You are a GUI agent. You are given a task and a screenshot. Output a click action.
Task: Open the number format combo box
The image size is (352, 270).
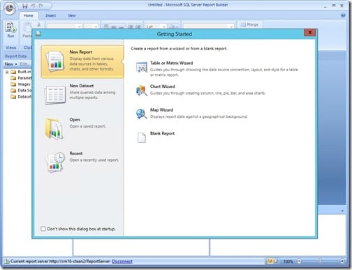(x=208, y=27)
